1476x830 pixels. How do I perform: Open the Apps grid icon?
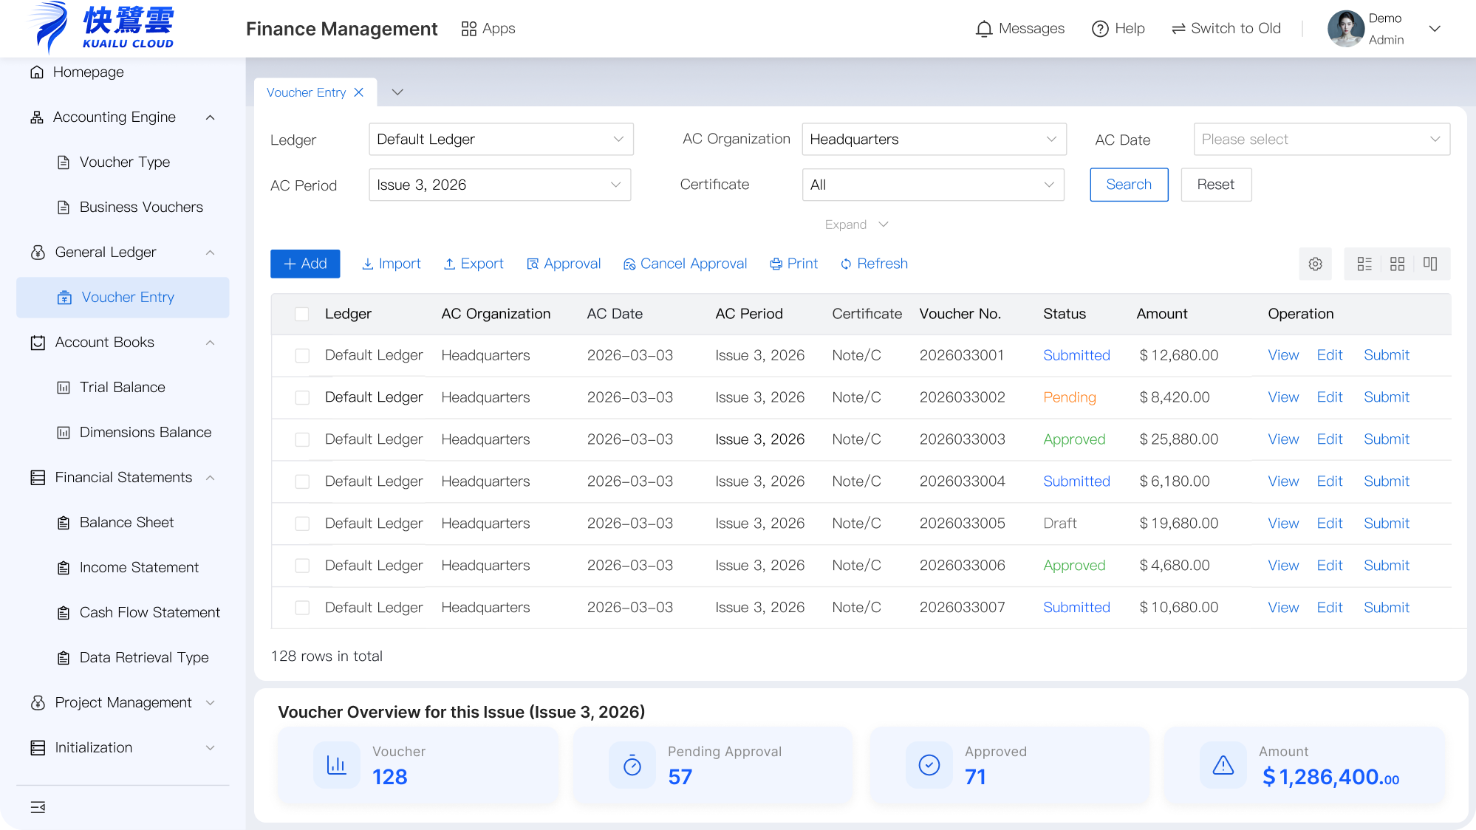pyautogui.click(x=468, y=29)
